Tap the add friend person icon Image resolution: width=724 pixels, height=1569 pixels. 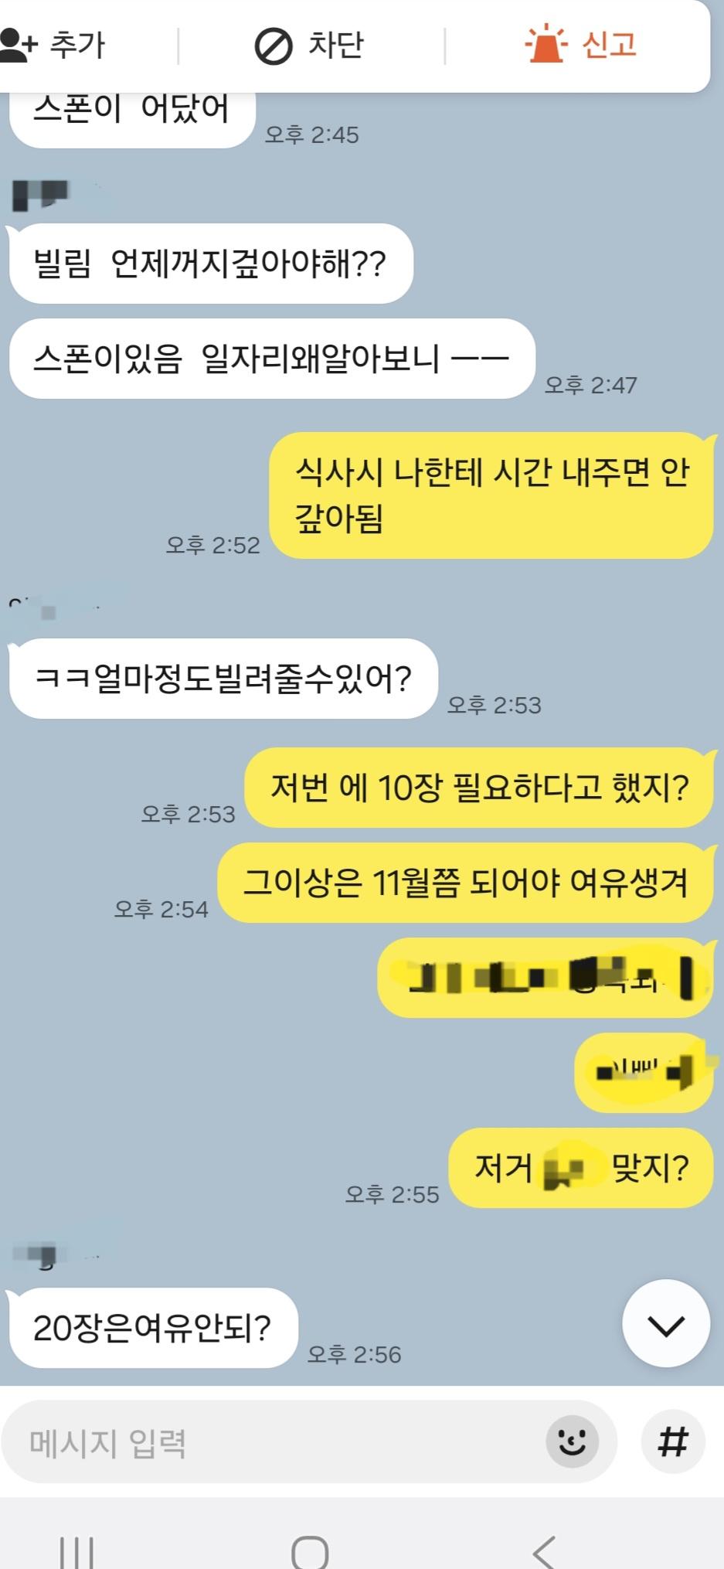18,45
